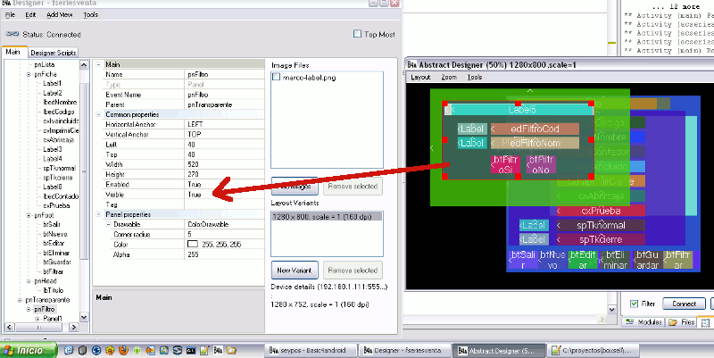Switch to seypos - Basic4android taskbar window
The height and width of the screenshot is (358, 714).
(x=311, y=351)
